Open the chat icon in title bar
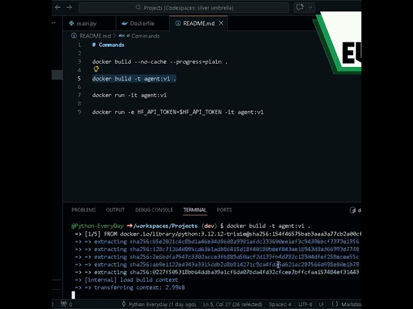The height and width of the screenshot is (309, 413). click(299, 7)
